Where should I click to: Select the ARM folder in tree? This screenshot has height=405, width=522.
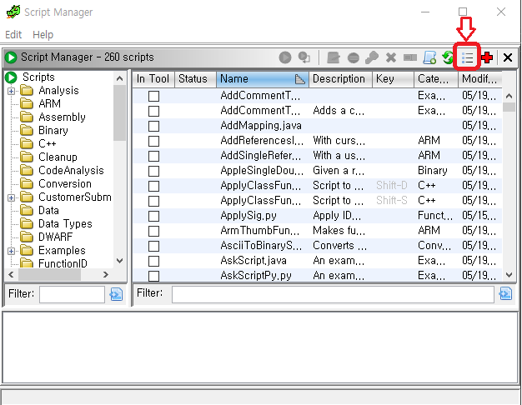pyautogui.click(x=49, y=104)
